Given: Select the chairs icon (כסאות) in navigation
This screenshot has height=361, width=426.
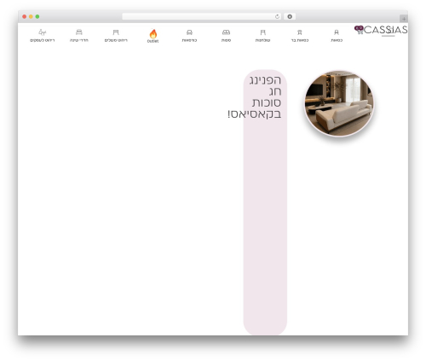Looking at the screenshot, I should point(337,32).
